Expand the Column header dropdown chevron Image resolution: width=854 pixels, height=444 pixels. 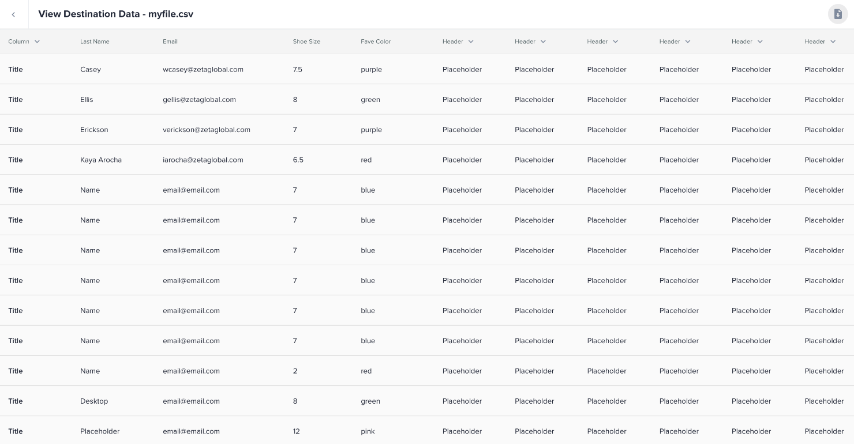[37, 42]
